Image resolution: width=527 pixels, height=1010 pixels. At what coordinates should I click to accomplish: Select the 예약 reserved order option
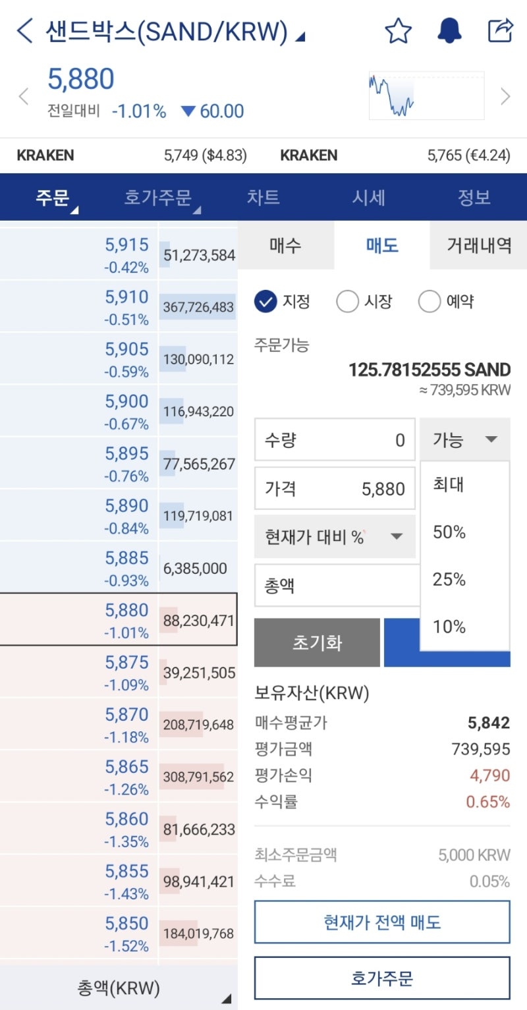446,302
